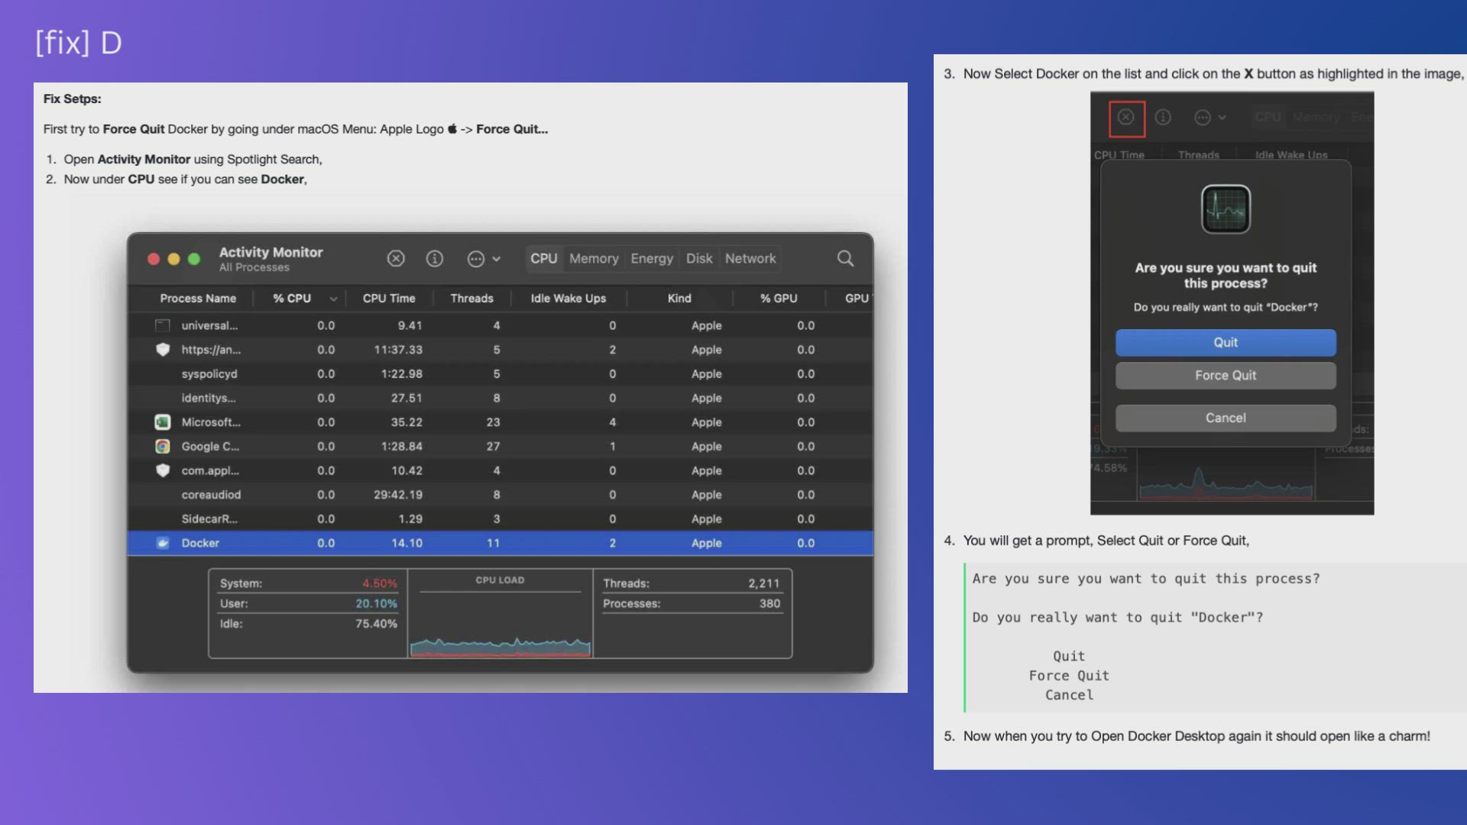Open the process info (i) icon in Activity Monitor

pos(435,259)
